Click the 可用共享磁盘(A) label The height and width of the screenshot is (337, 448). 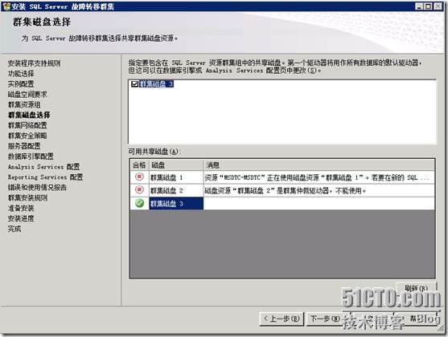[x=154, y=152]
